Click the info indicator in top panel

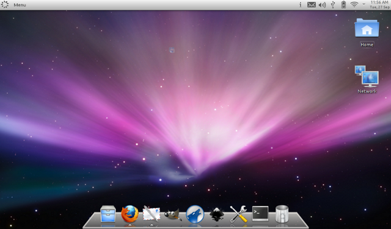301,5
